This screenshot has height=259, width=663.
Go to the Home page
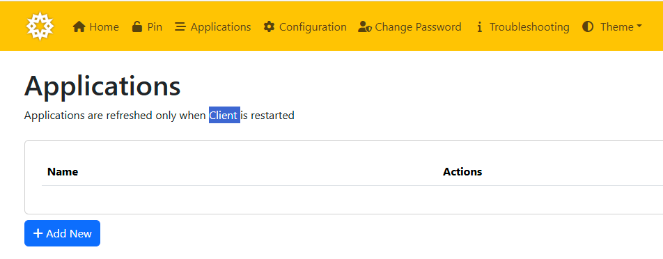96,27
